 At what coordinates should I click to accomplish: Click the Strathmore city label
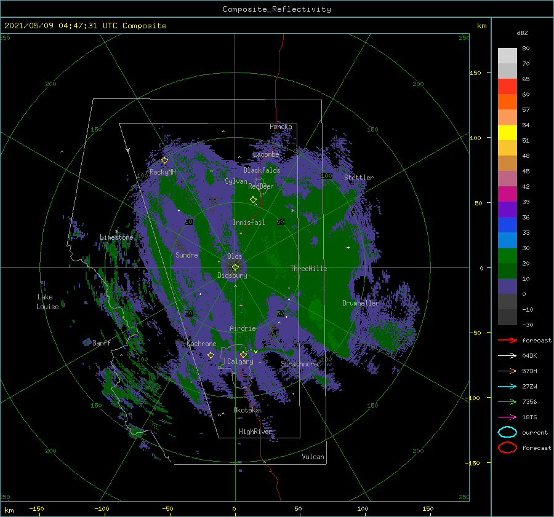click(299, 364)
